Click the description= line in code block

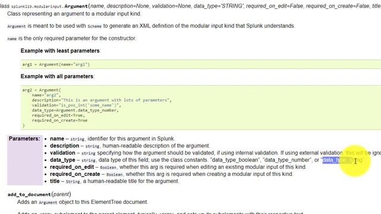coord(102,100)
